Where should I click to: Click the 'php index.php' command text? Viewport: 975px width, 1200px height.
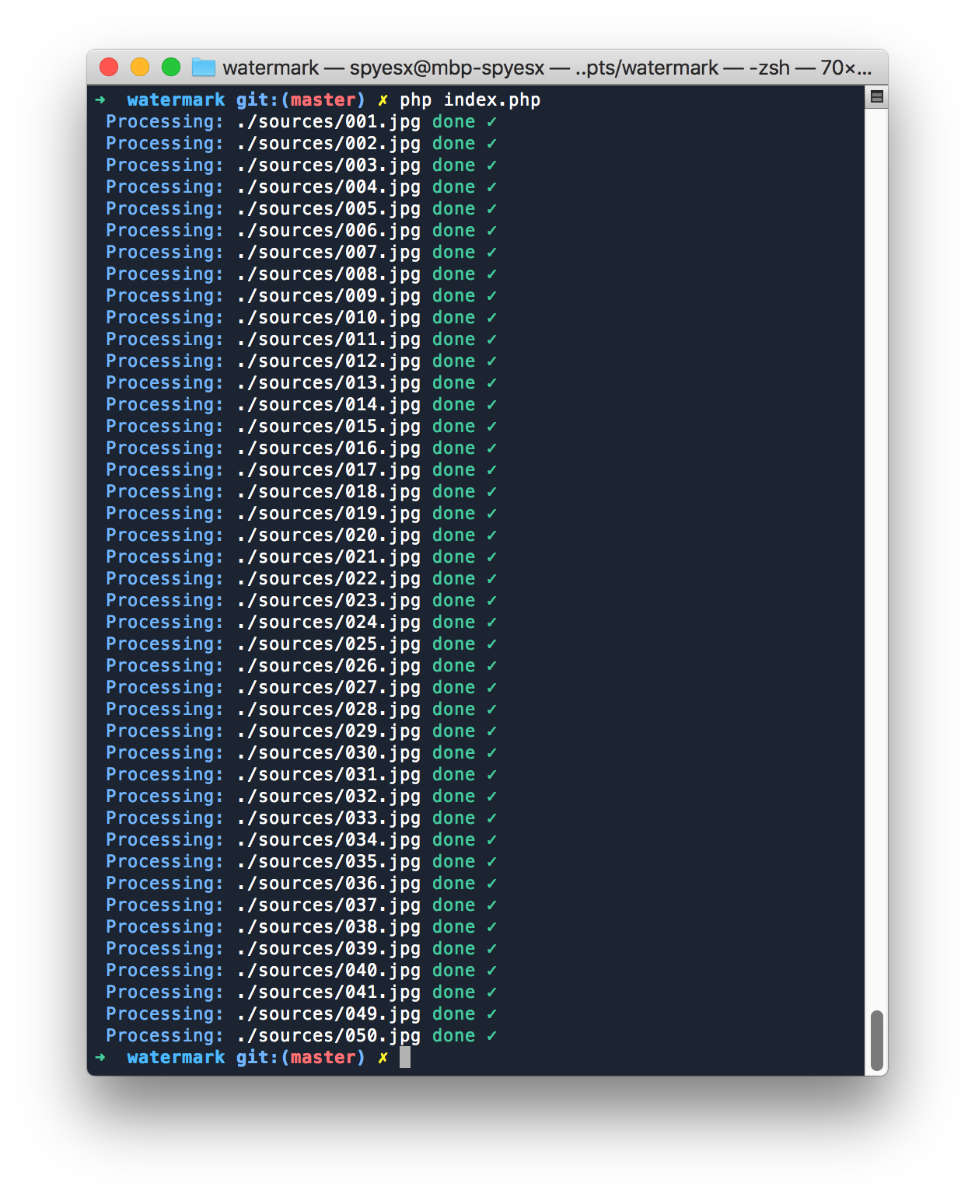470,100
